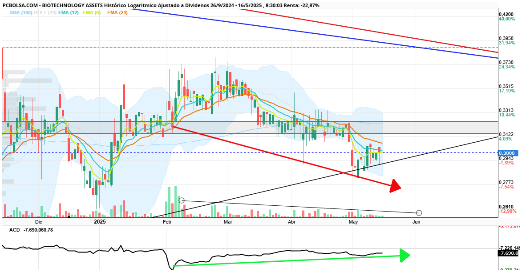Click the -7.226.145 ACD axis label
Viewport: 522px width, 272px height.
510,248
